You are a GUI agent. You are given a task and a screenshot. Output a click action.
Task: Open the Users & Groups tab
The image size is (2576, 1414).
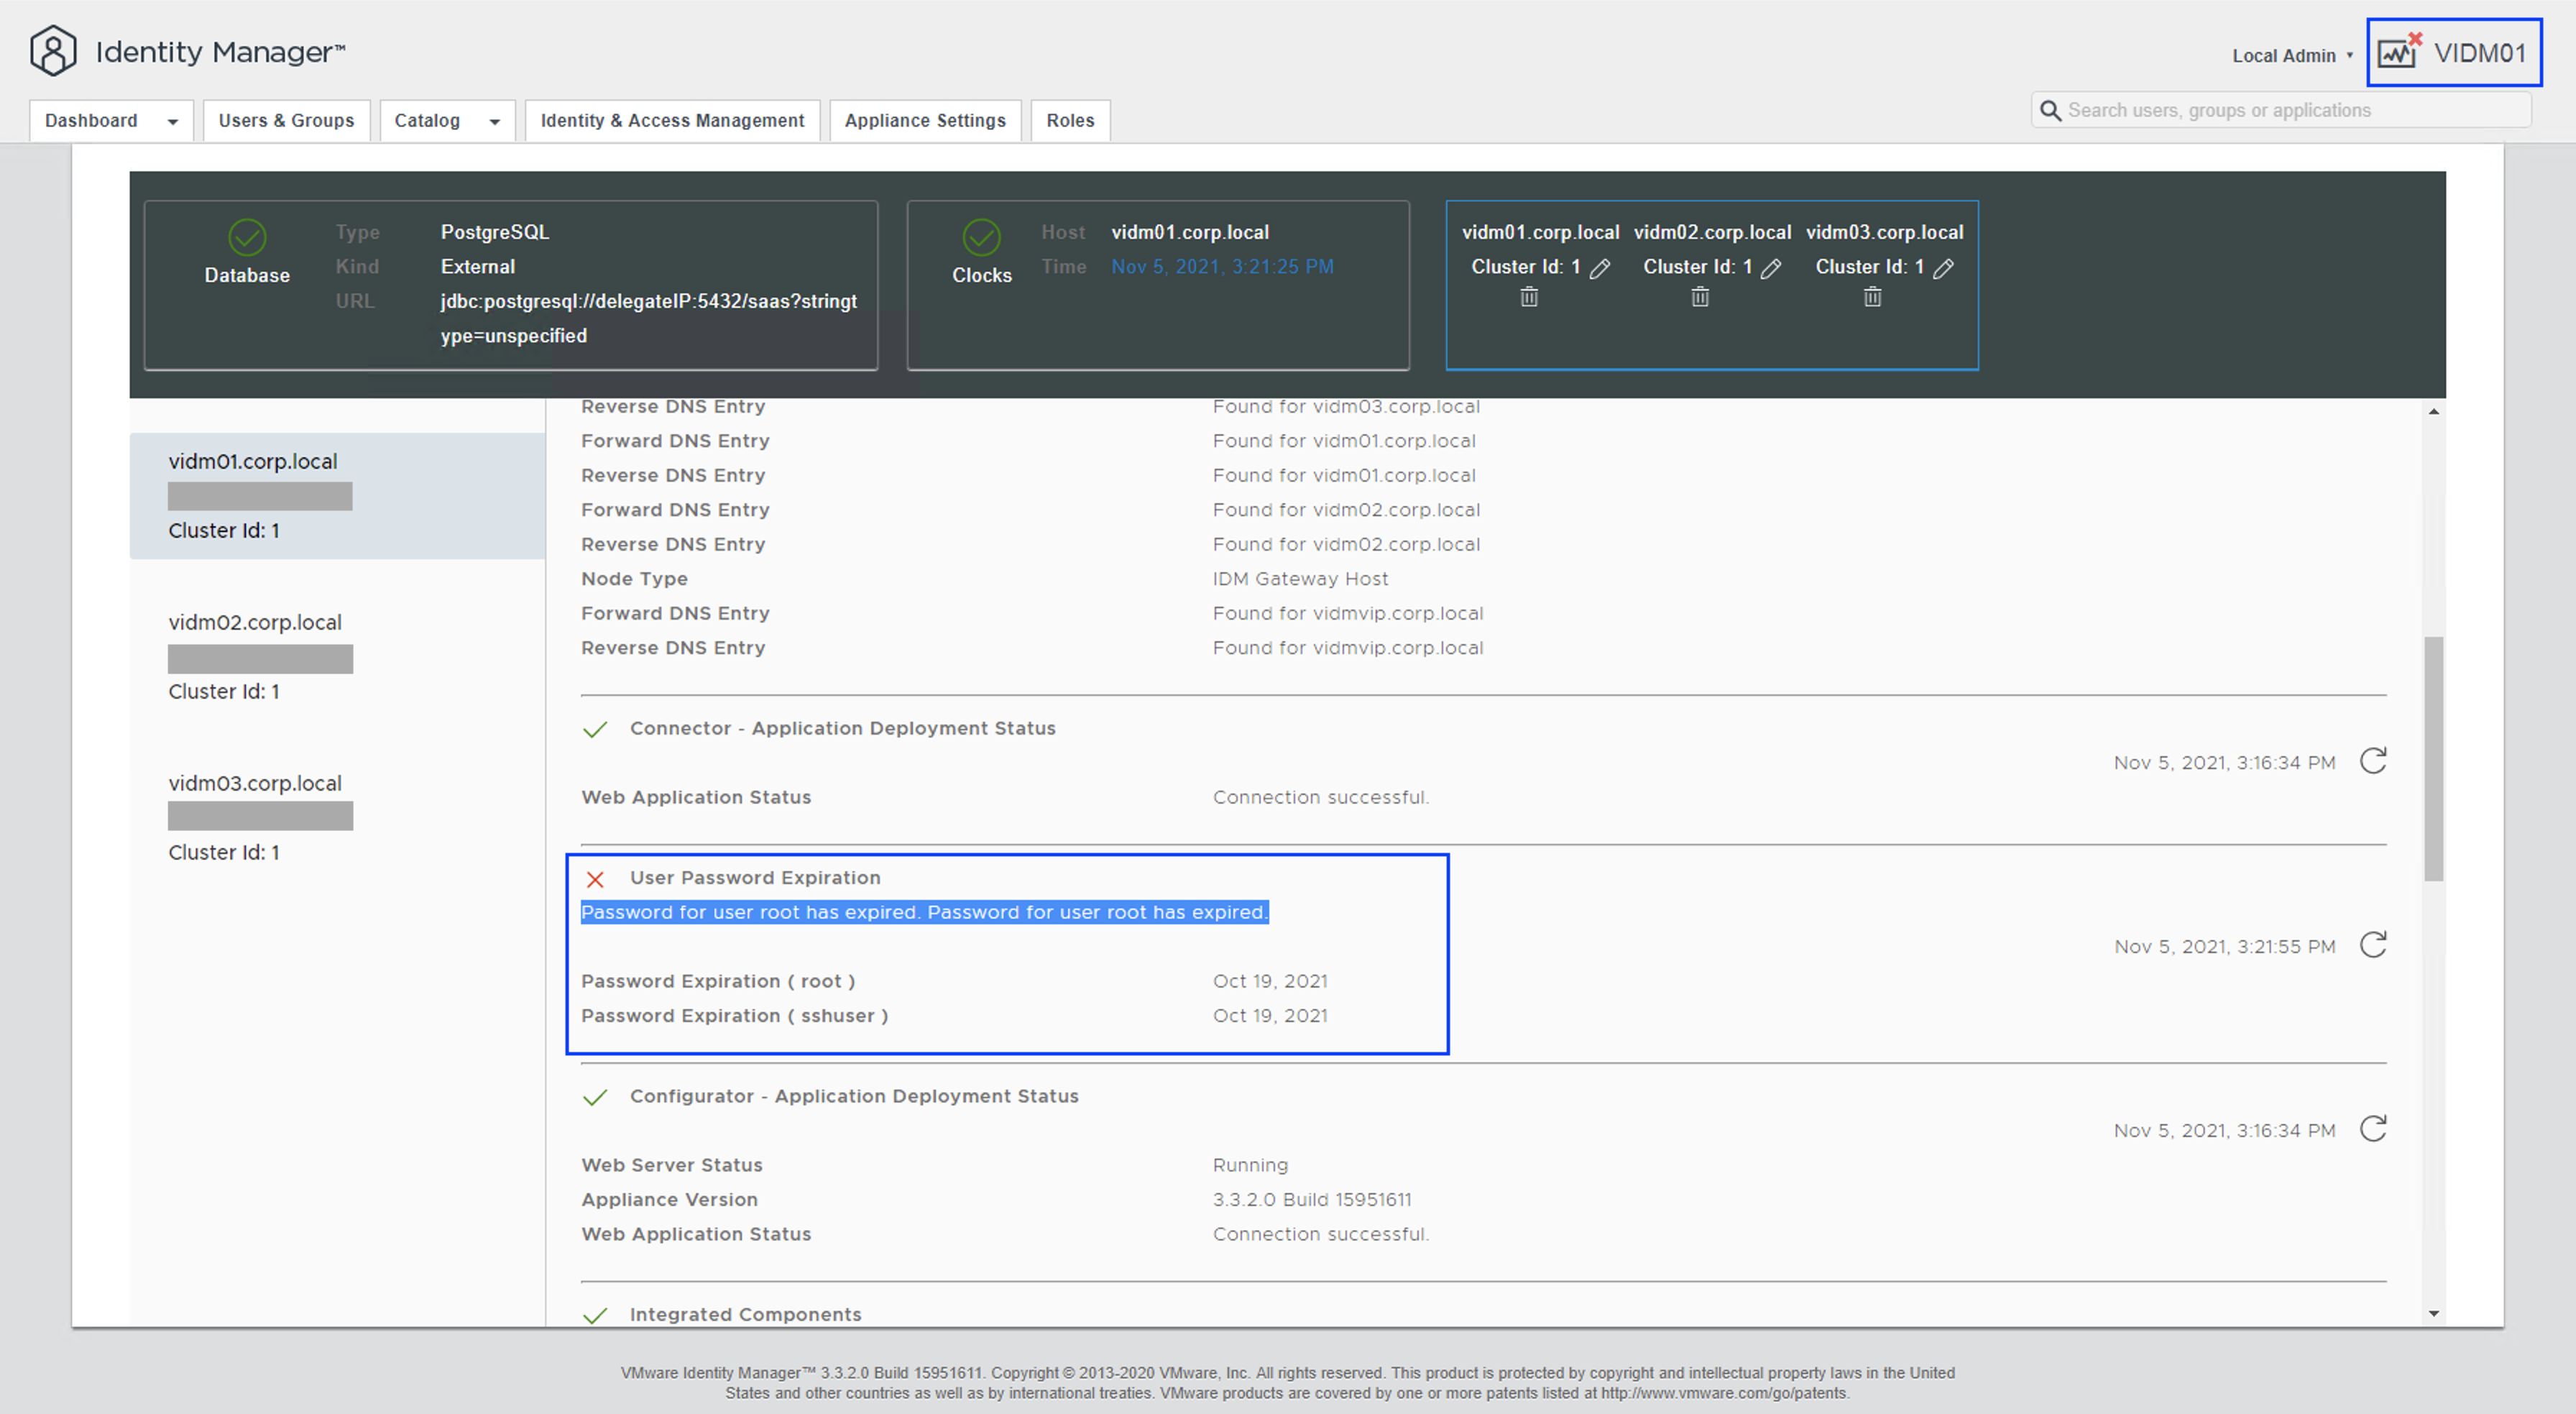point(286,120)
